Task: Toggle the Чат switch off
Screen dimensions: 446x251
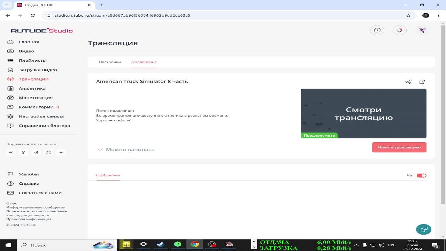Action: (422, 175)
